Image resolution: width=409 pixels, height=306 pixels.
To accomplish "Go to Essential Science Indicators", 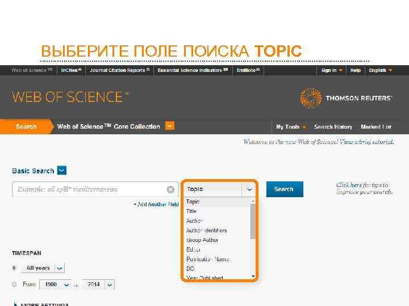I will 193,70.
